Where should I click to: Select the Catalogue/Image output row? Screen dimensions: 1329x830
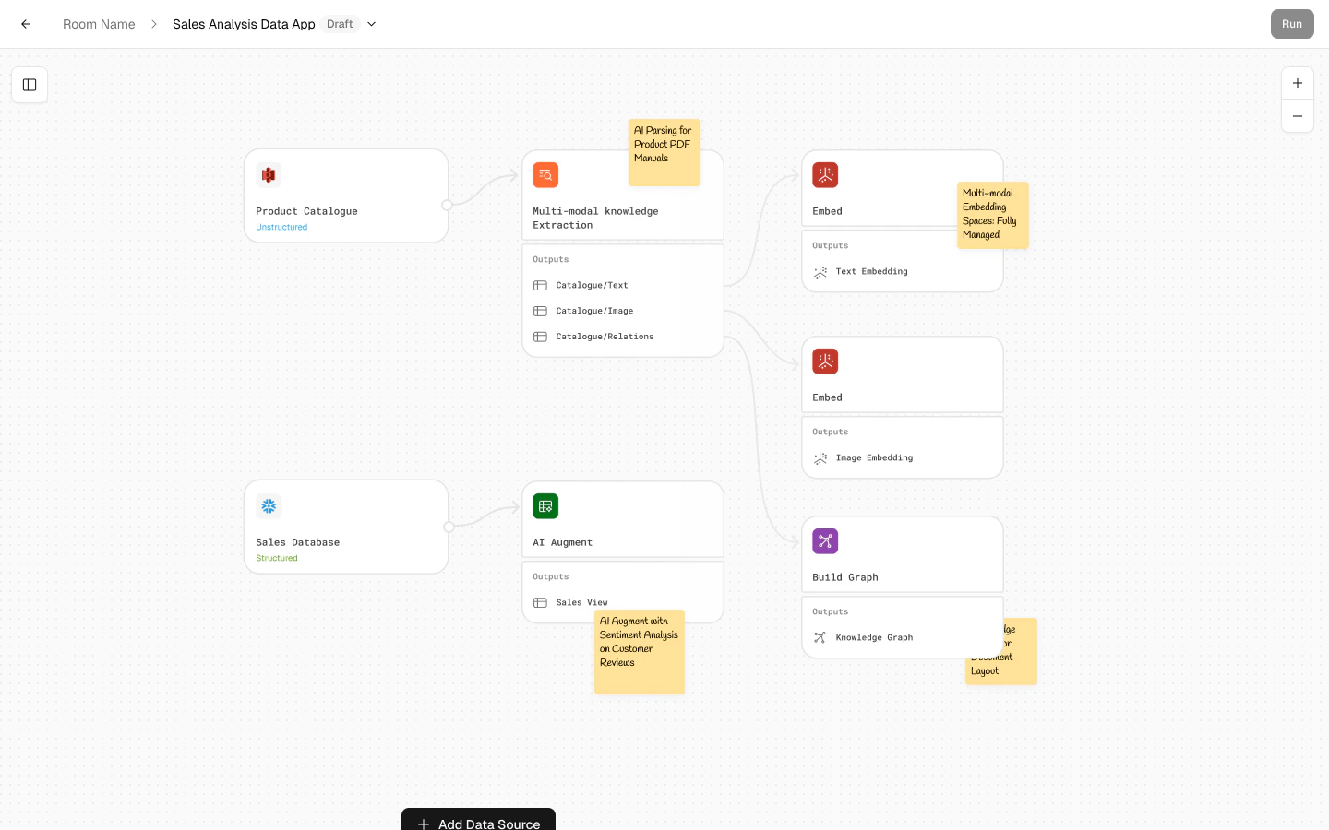pos(594,311)
